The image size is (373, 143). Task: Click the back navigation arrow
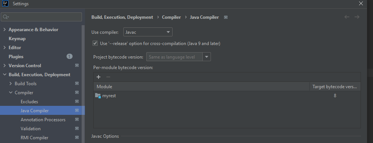347,17
